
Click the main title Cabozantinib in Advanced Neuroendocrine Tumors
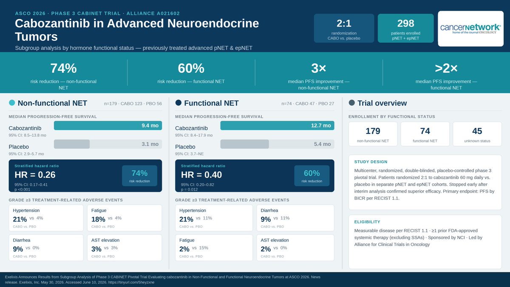click(x=137, y=29)
